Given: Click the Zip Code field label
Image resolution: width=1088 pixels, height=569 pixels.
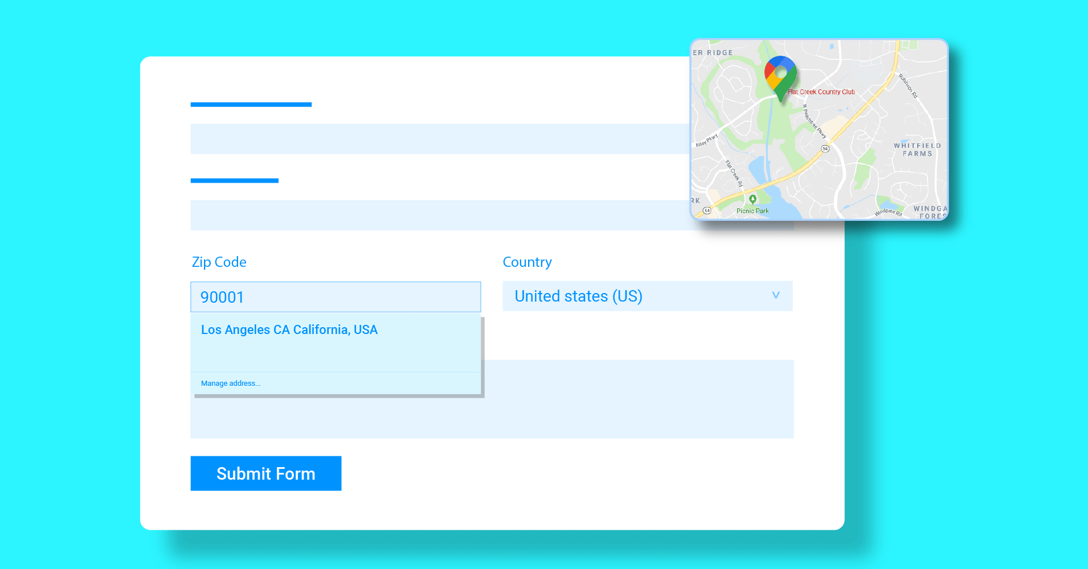Looking at the screenshot, I should click(219, 262).
